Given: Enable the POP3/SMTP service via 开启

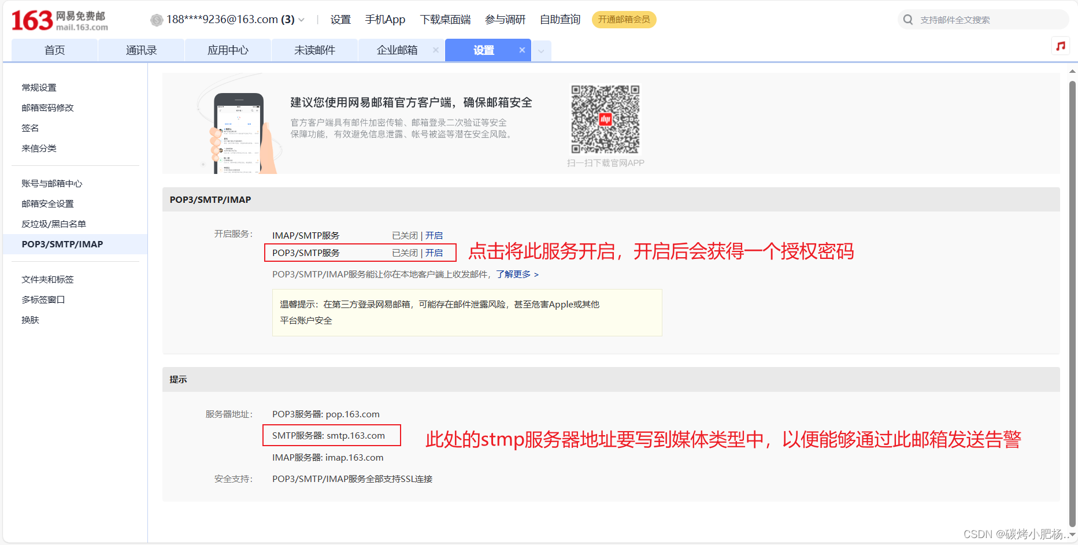Looking at the screenshot, I should click(434, 253).
